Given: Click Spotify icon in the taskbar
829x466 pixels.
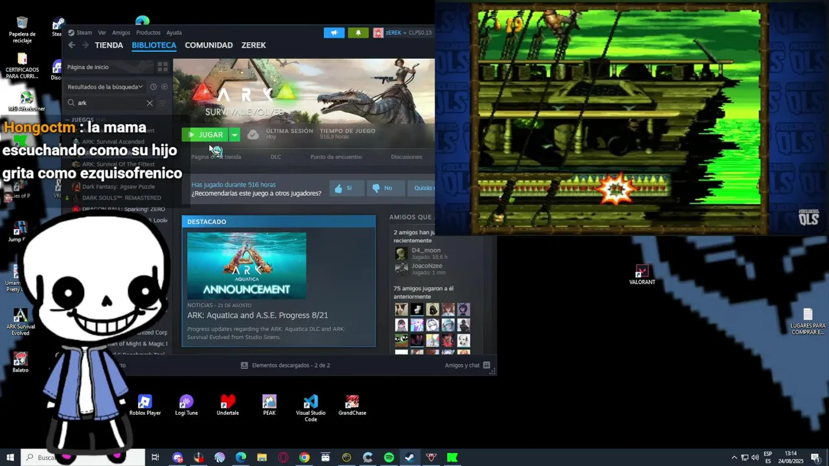Looking at the screenshot, I should (x=389, y=458).
